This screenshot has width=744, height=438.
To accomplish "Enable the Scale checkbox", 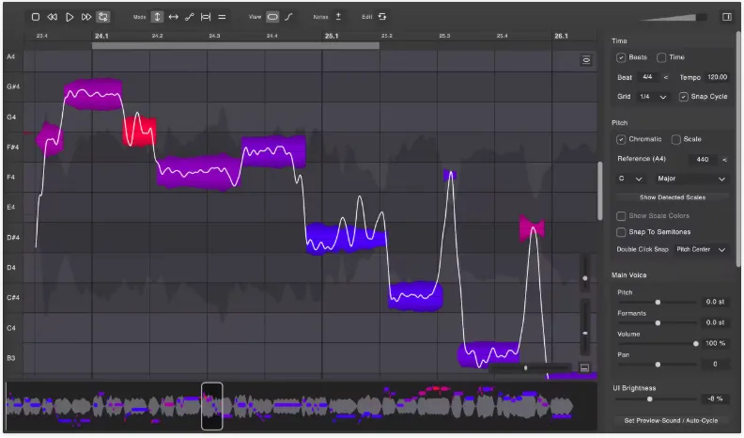I will pos(676,139).
